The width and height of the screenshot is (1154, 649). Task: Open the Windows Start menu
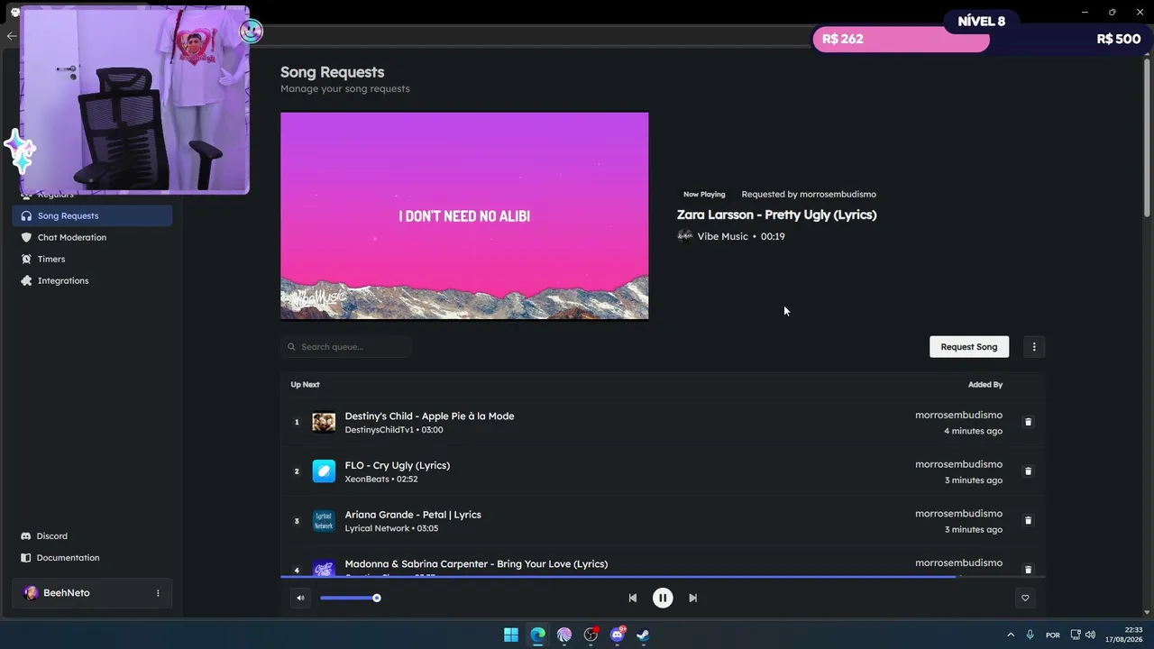coord(511,635)
